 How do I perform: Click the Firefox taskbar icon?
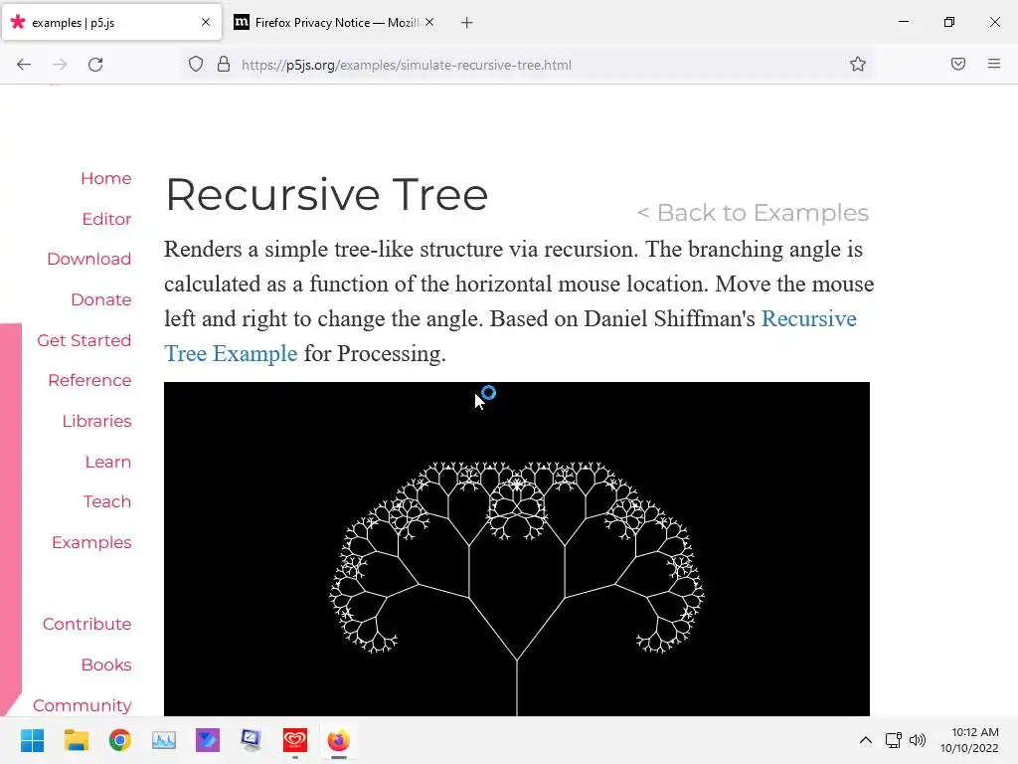(338, 740)
